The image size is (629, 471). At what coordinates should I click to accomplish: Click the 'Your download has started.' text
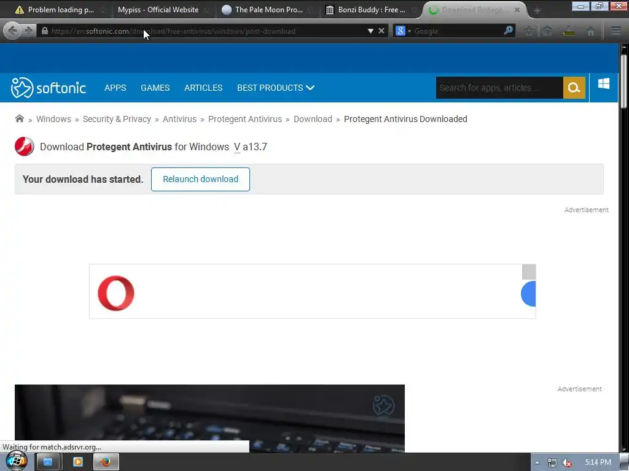83,179
